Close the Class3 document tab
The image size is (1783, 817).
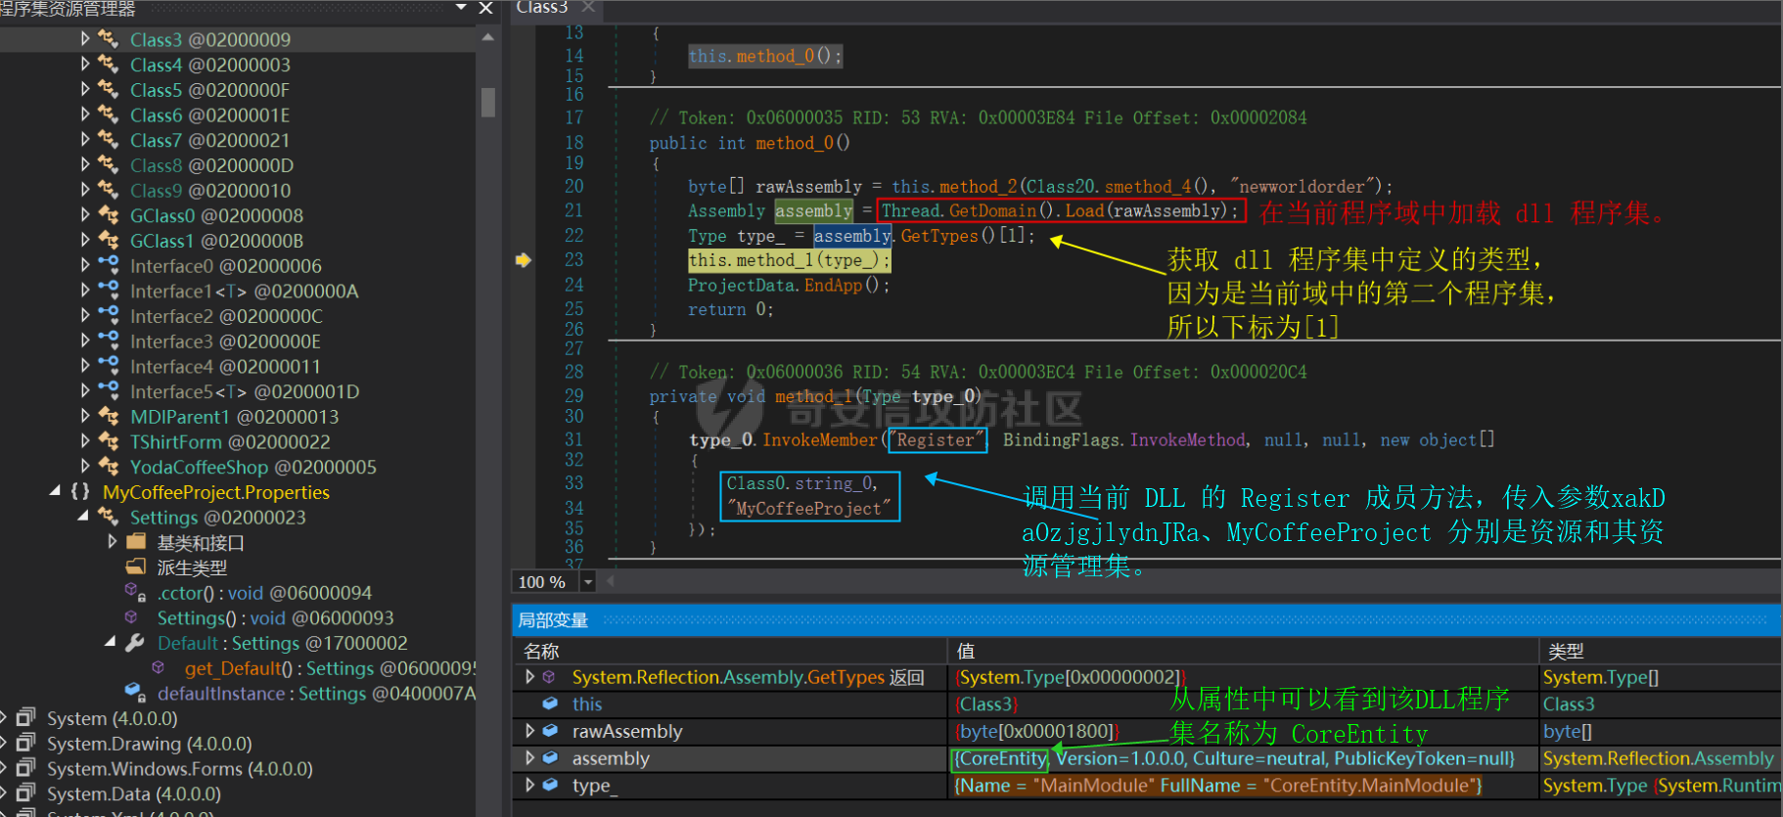pyautogui.click(x=588, y=7)
